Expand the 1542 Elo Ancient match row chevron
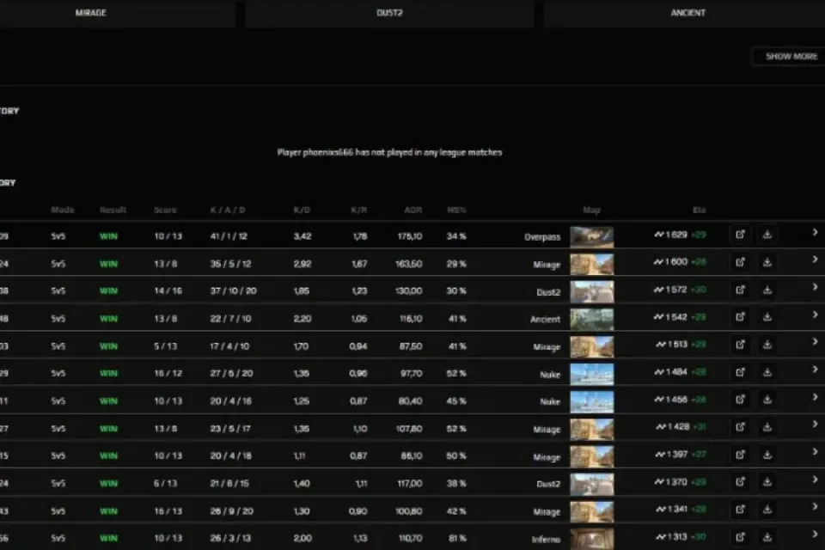Viewport: 825px width, 550px height. tap(815, 315)
